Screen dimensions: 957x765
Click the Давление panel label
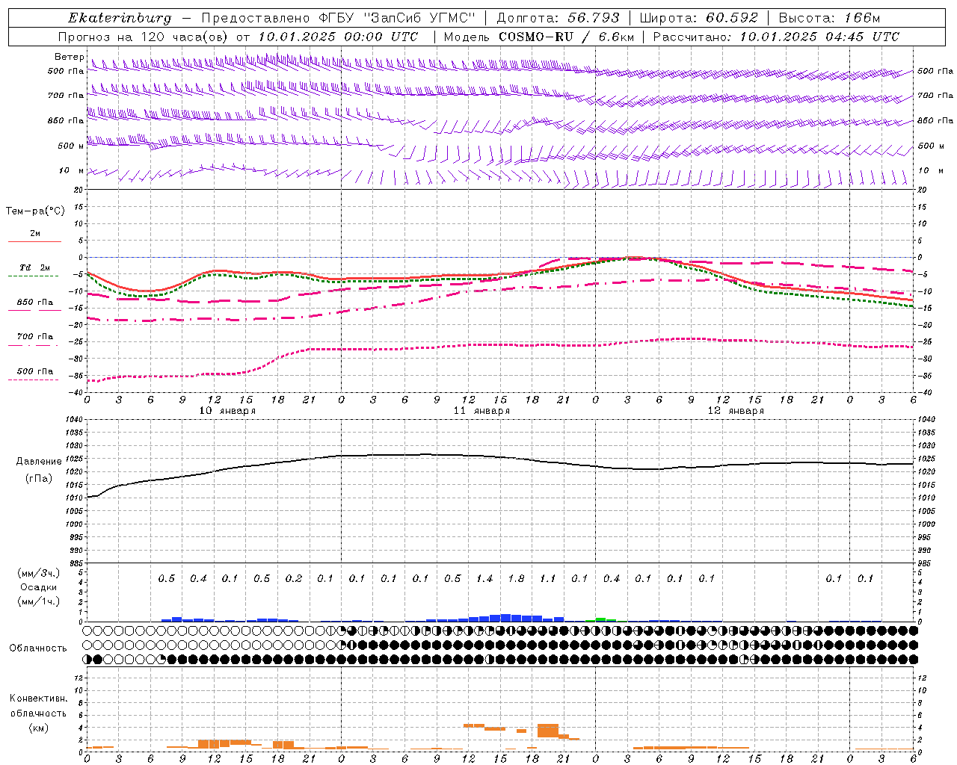pos(39,462)
